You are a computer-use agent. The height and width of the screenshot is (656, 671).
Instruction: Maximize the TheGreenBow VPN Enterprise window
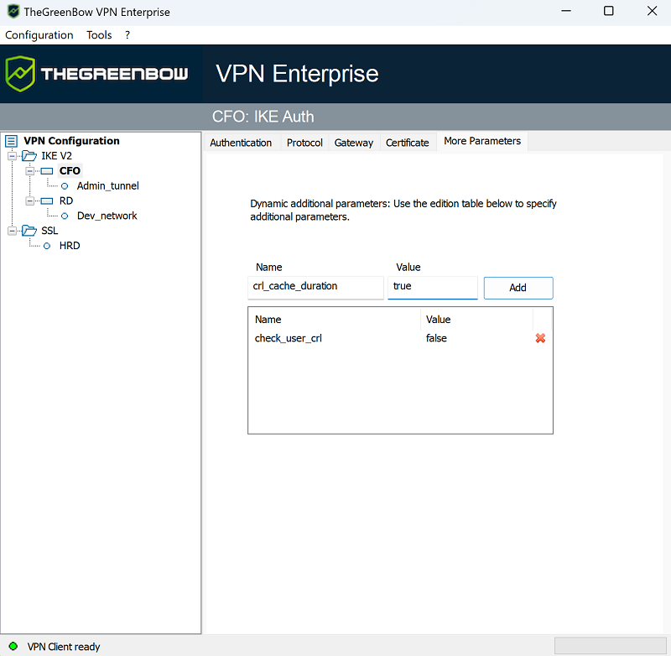pos(609,11)
